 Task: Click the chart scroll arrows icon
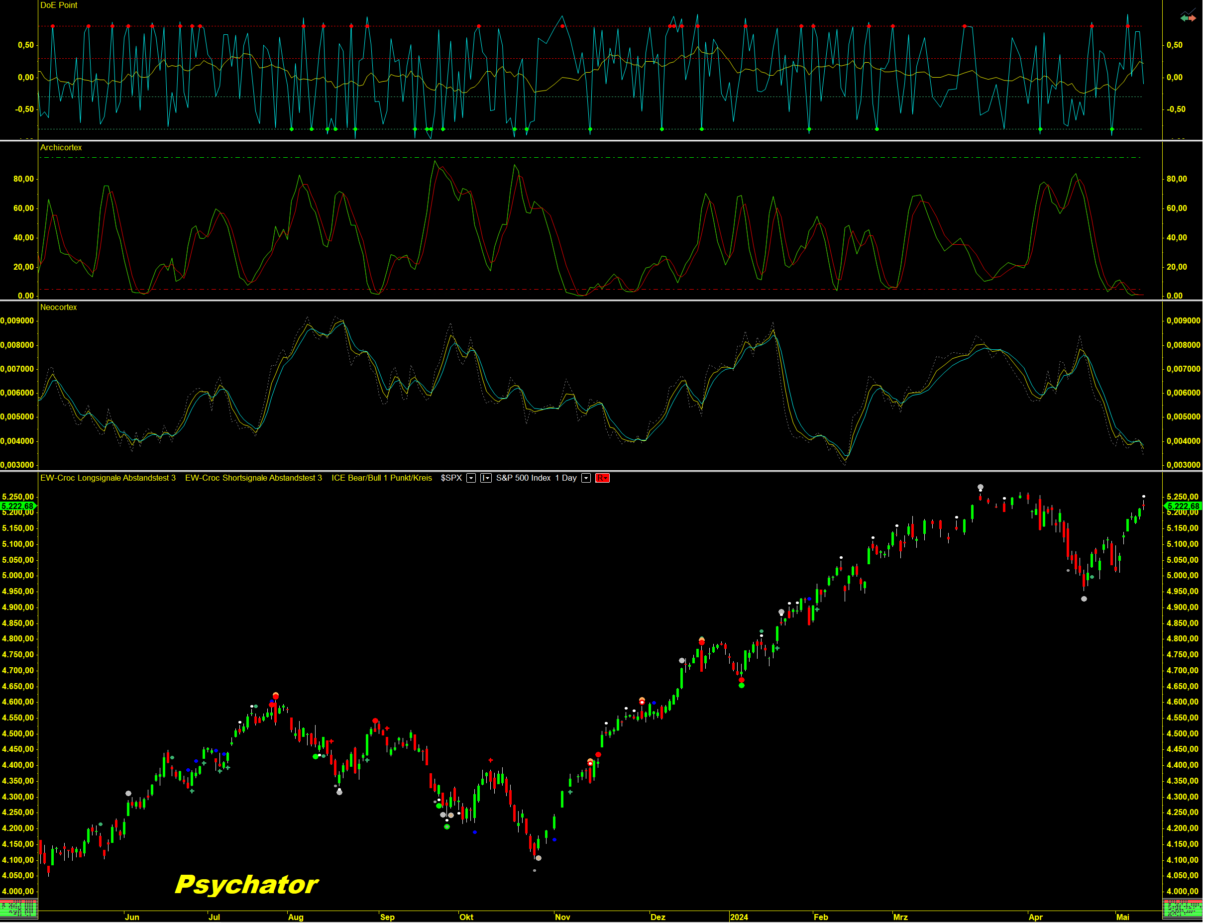(x=1188, y=16)
